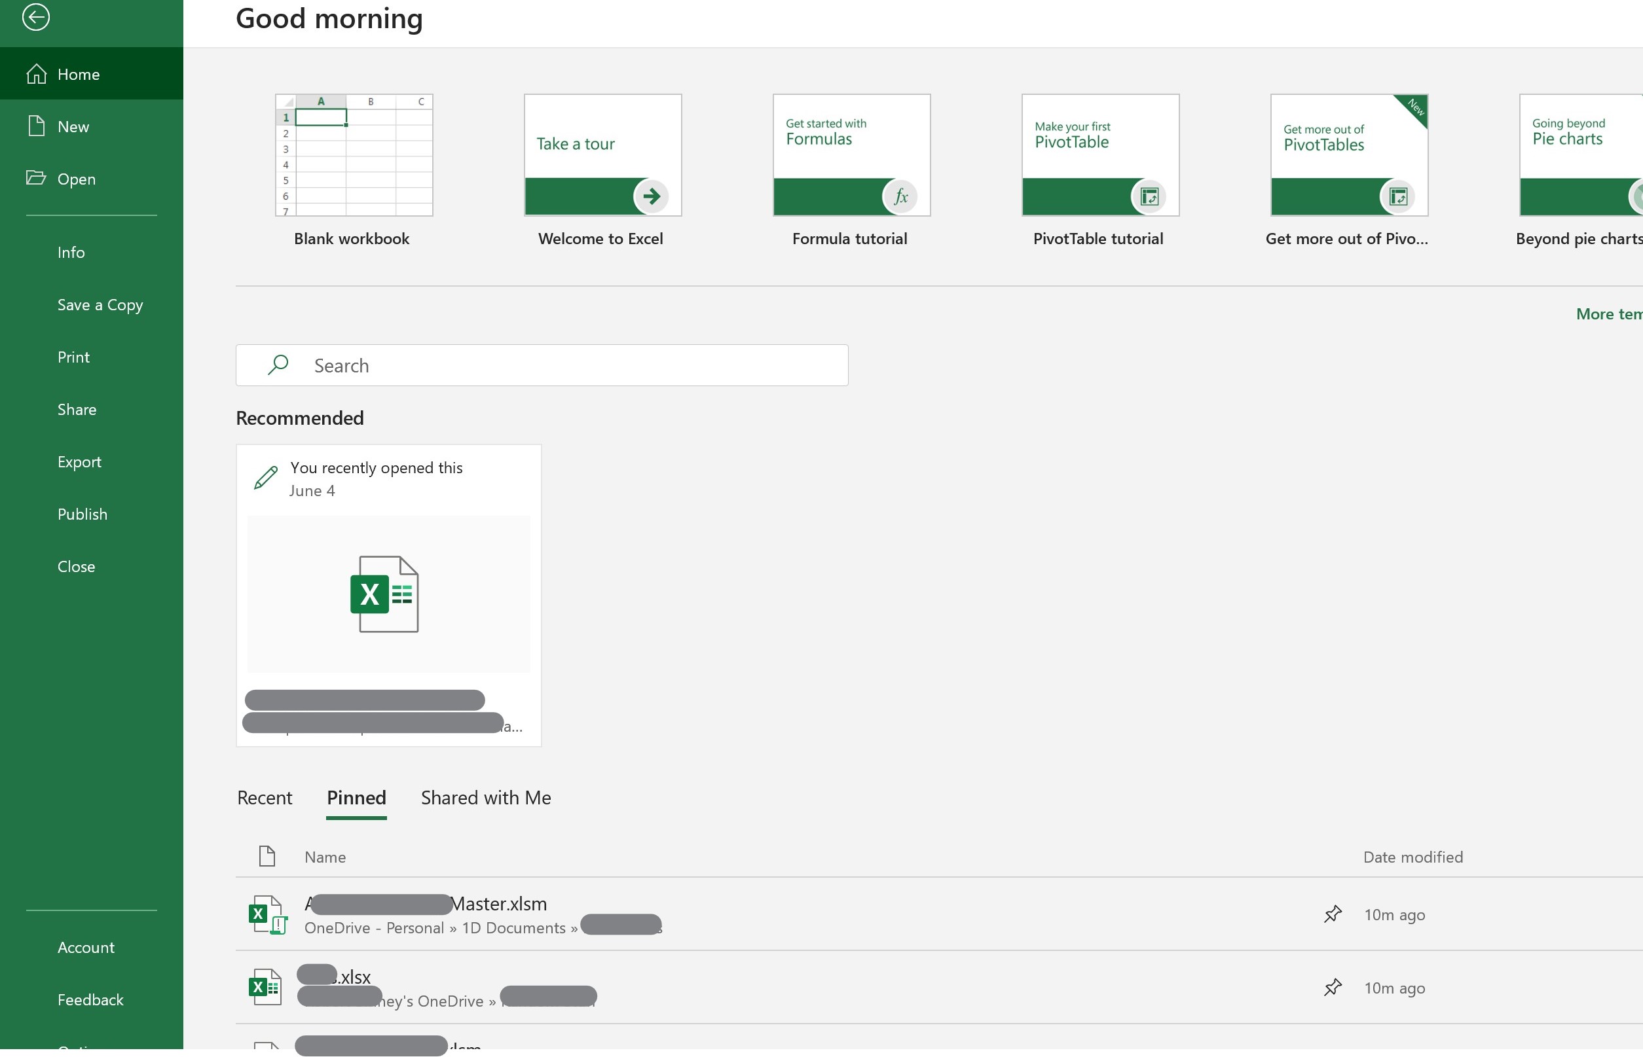Open Save a Copy menu item
1643x1057 pixels.
(100, 305)
